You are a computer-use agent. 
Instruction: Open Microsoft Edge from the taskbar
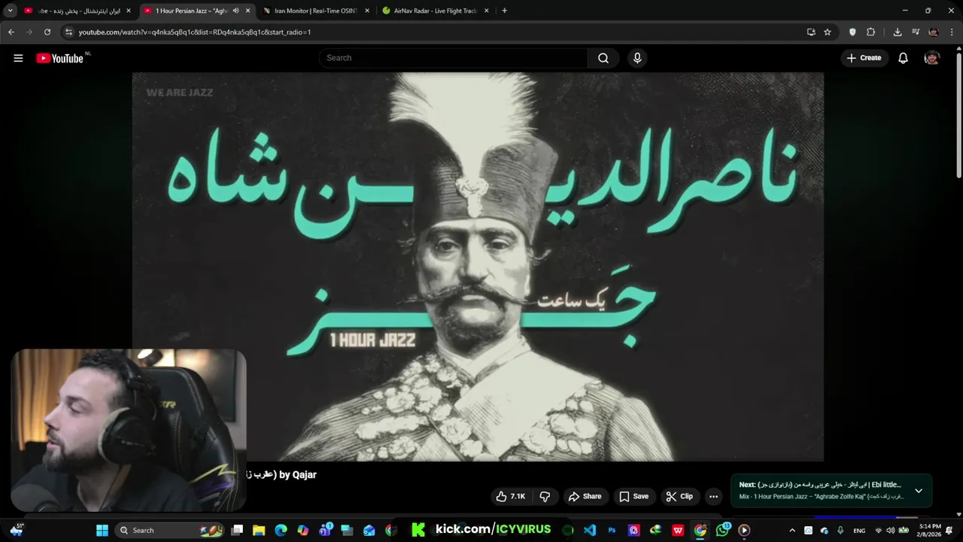(x=281, y=530)
